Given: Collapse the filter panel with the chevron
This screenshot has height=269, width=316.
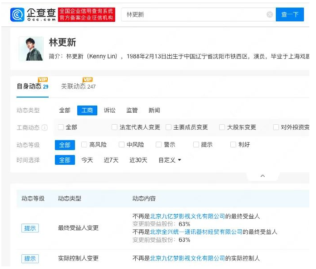Looking at the screenshot, I should pos(262,176).
